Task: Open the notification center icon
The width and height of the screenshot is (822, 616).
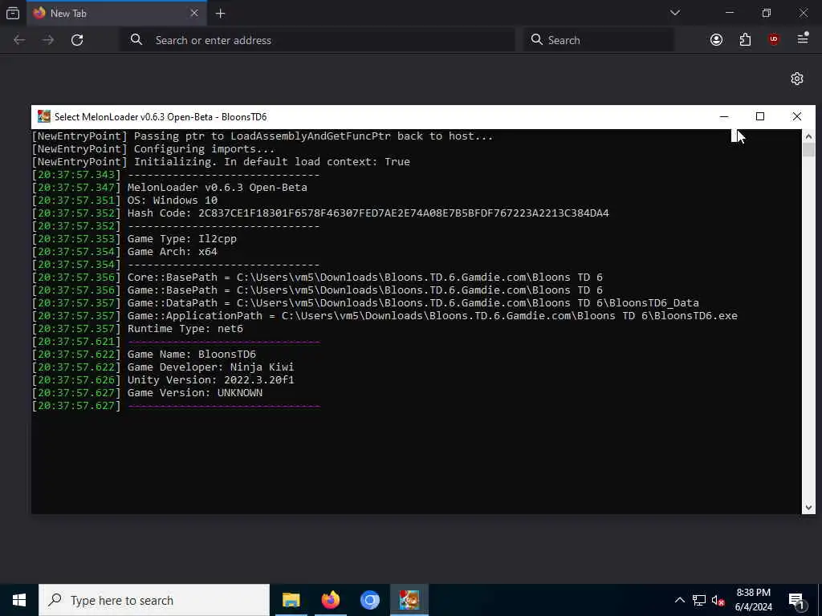Action: (x=796, y=600)
